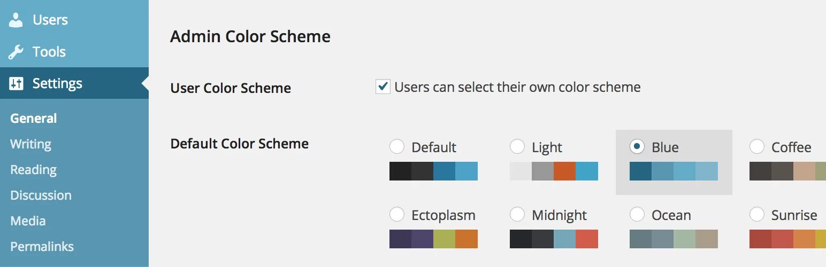826x267 pixels.
Task: Open the Media settings link
Action: click(28, 221)
